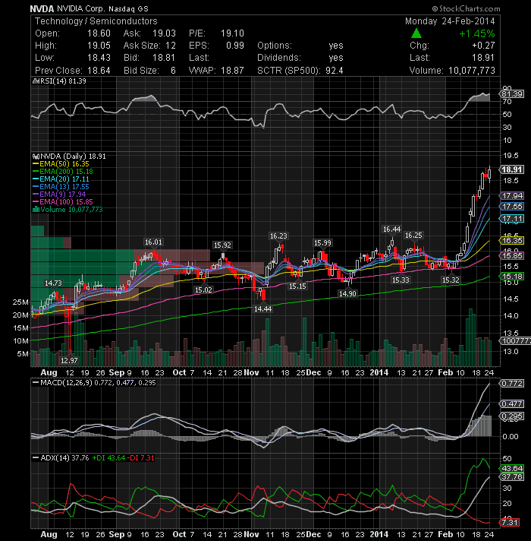Click the 18.91 last price axis tag
Screen dimensions: 531x541
point(512,169)
